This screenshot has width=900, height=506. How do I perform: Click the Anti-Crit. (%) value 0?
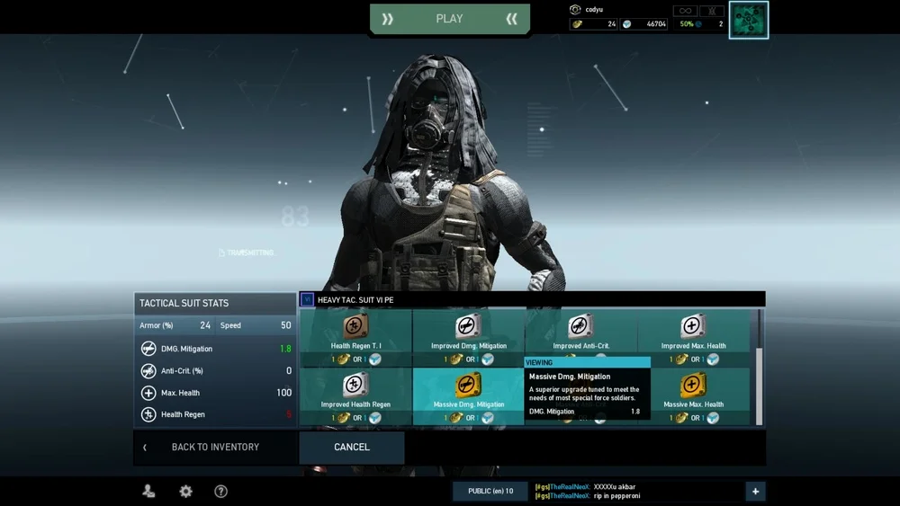[x=289, y=371]
